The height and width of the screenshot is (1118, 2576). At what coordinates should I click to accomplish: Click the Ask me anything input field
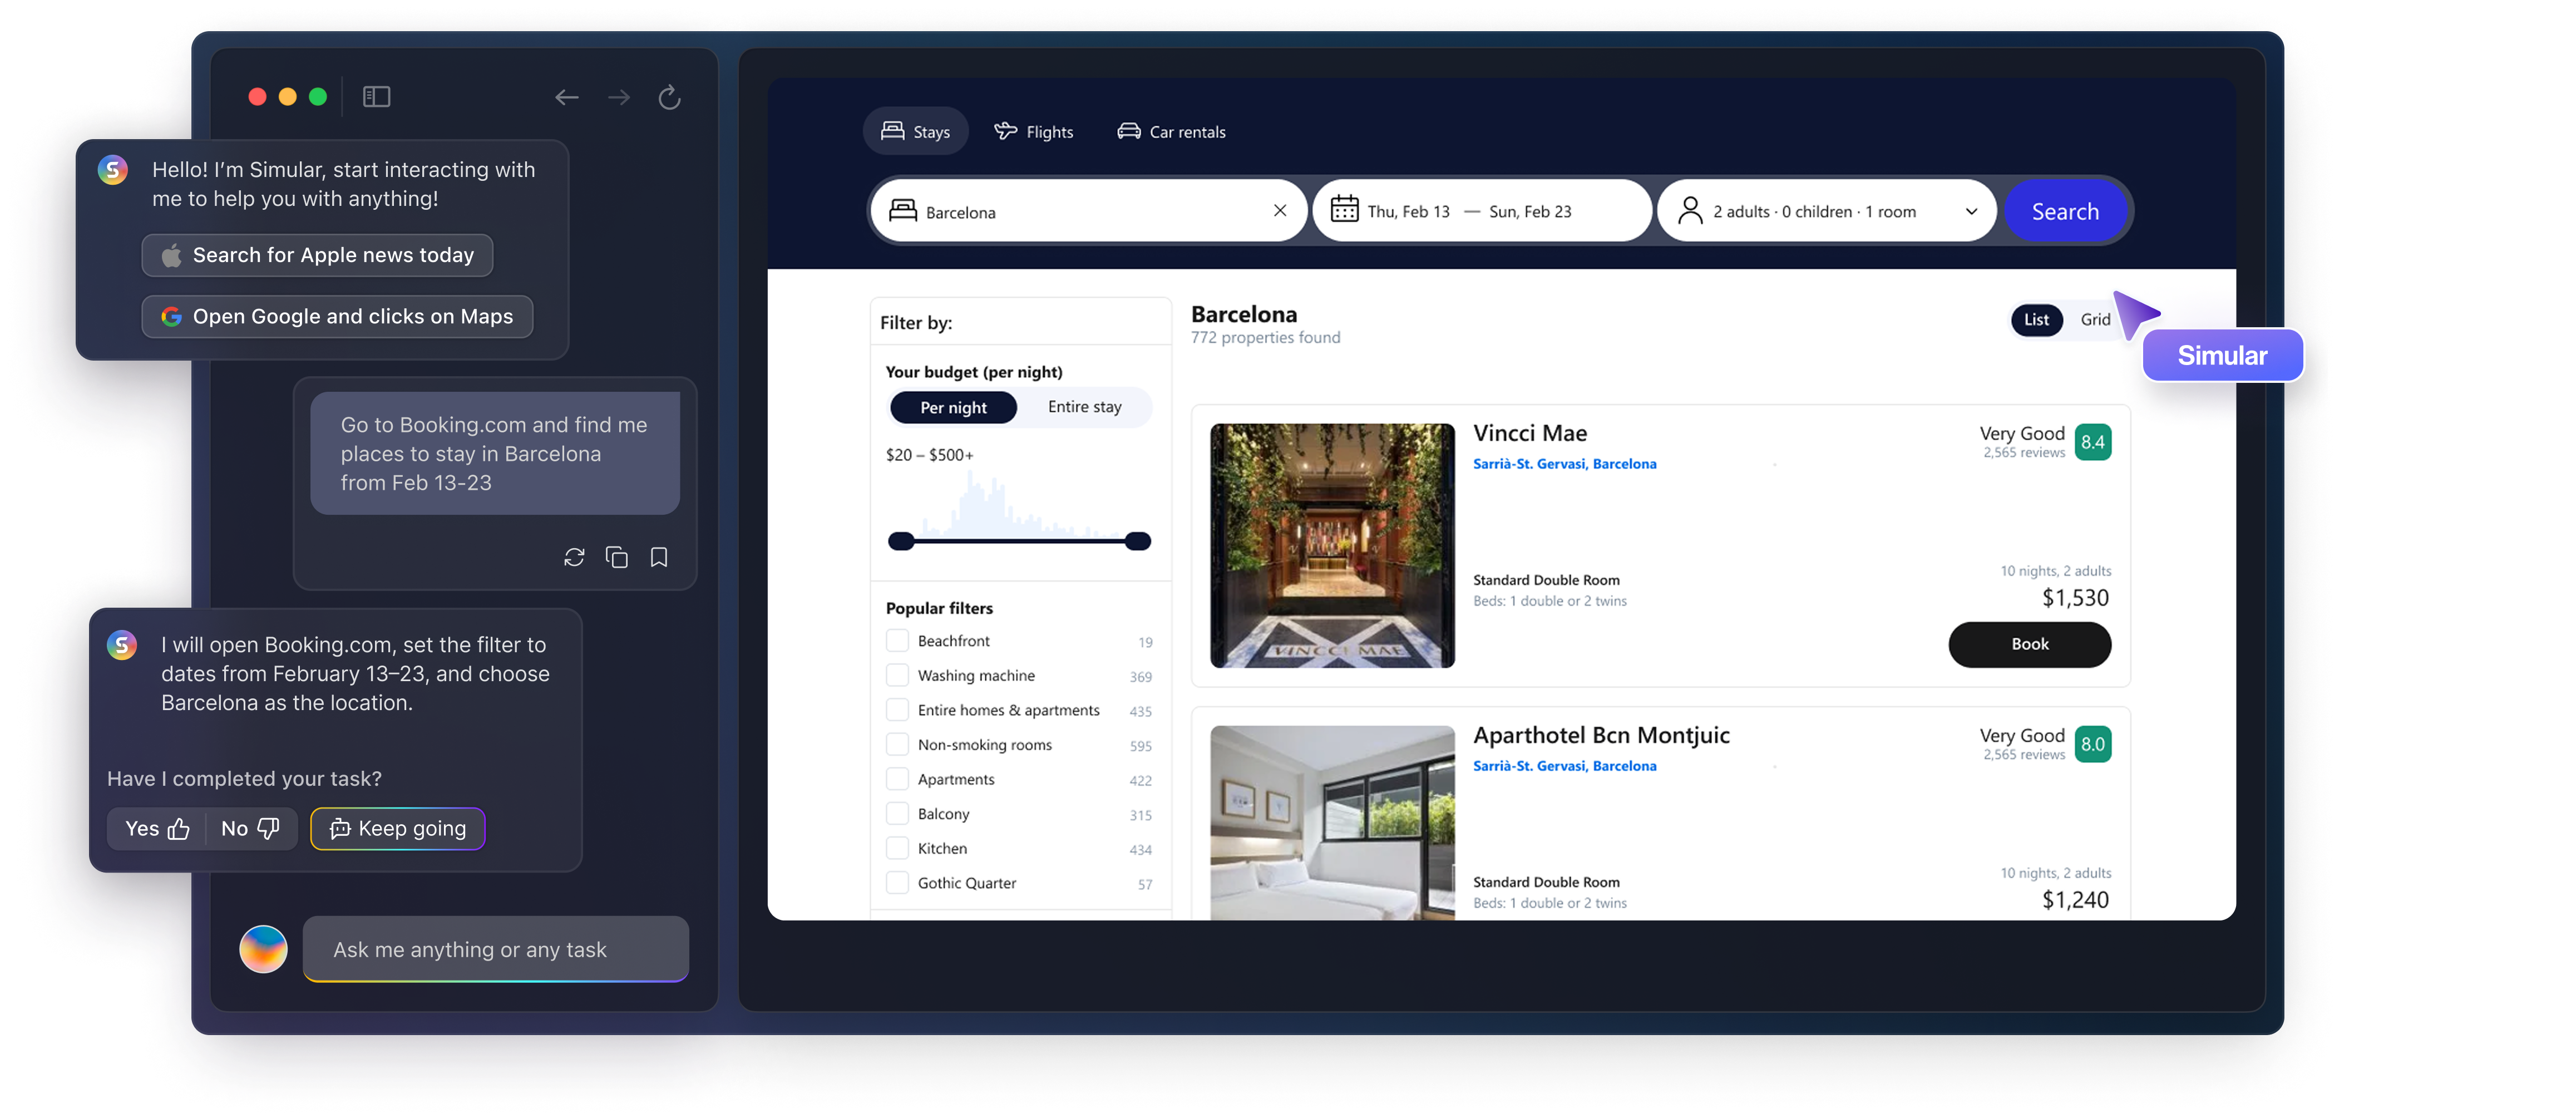click(x=495, y=949)
